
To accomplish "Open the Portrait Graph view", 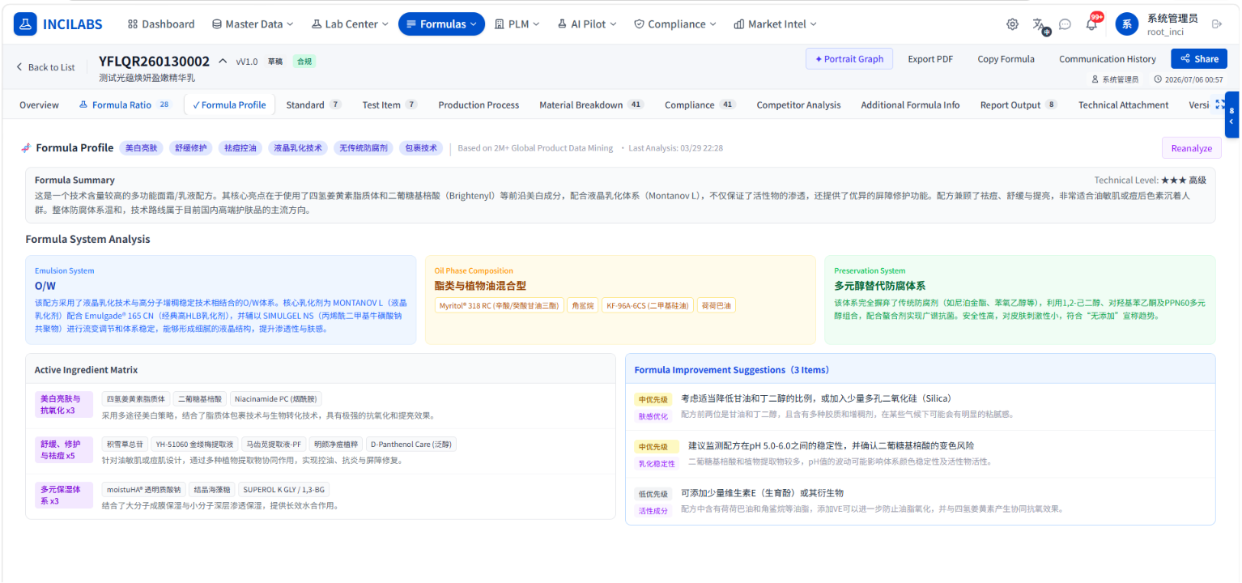I will tap(849, 59).
